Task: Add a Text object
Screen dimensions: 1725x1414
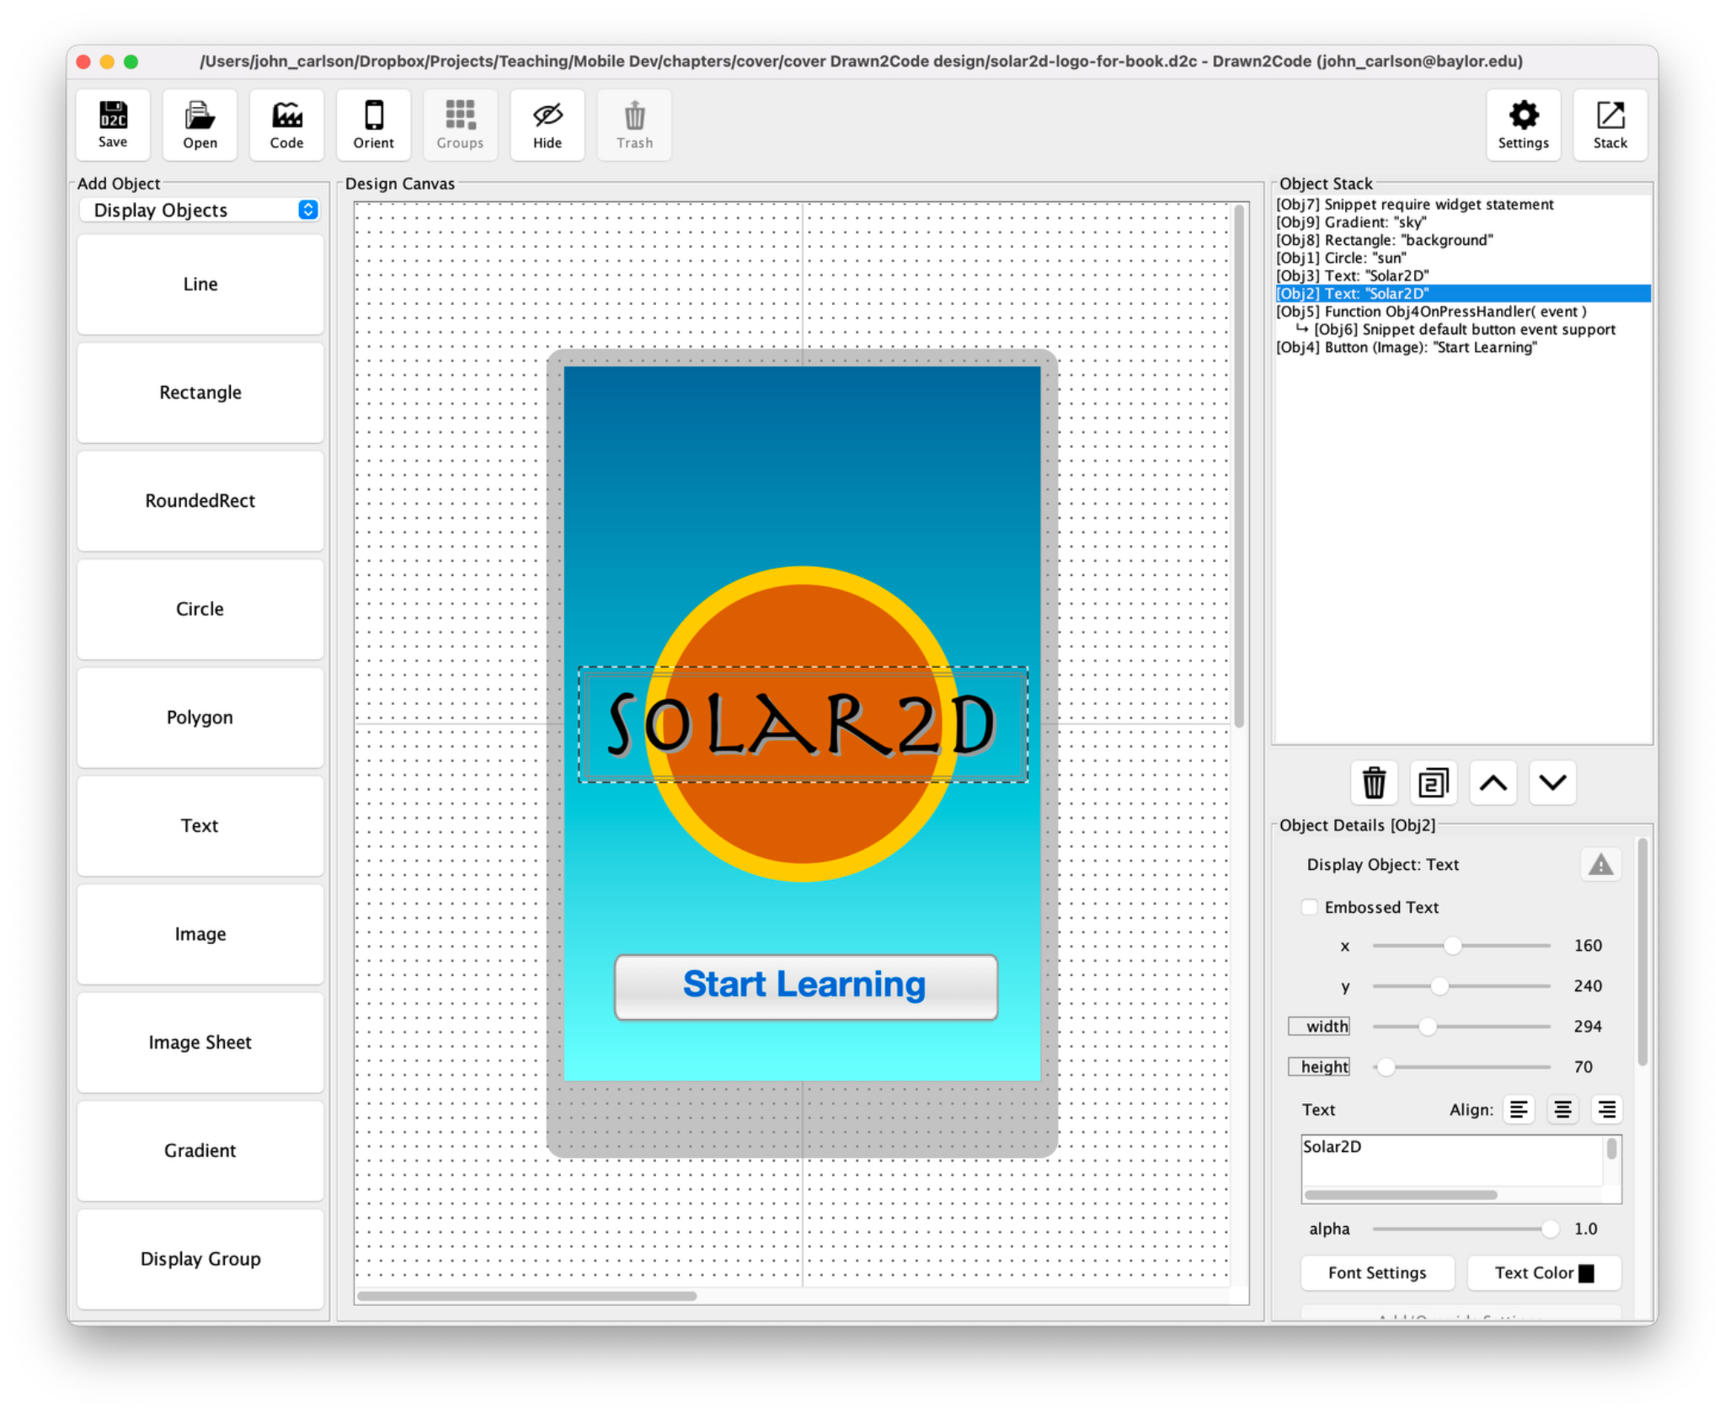Action: (200, 825)
